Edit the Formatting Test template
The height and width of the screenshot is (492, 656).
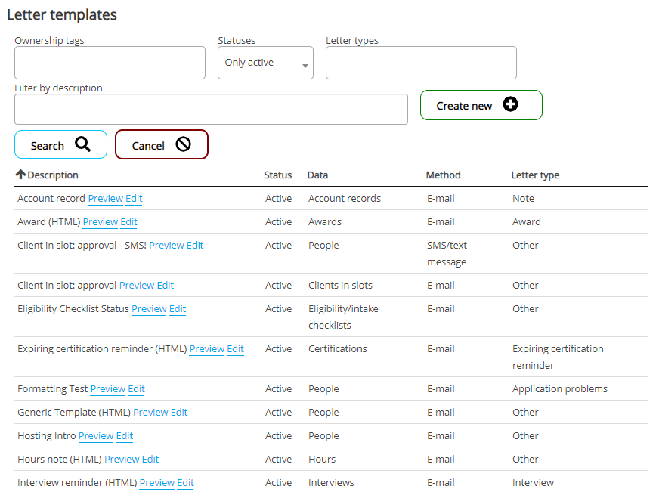point(136,388)
